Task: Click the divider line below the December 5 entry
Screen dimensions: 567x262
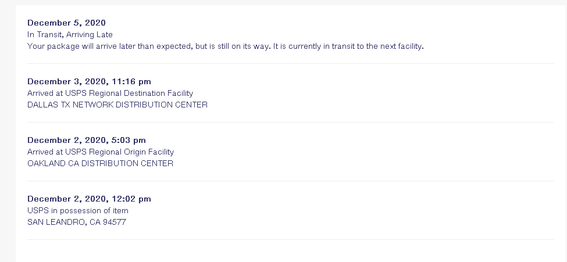Action: click(290, 64)
